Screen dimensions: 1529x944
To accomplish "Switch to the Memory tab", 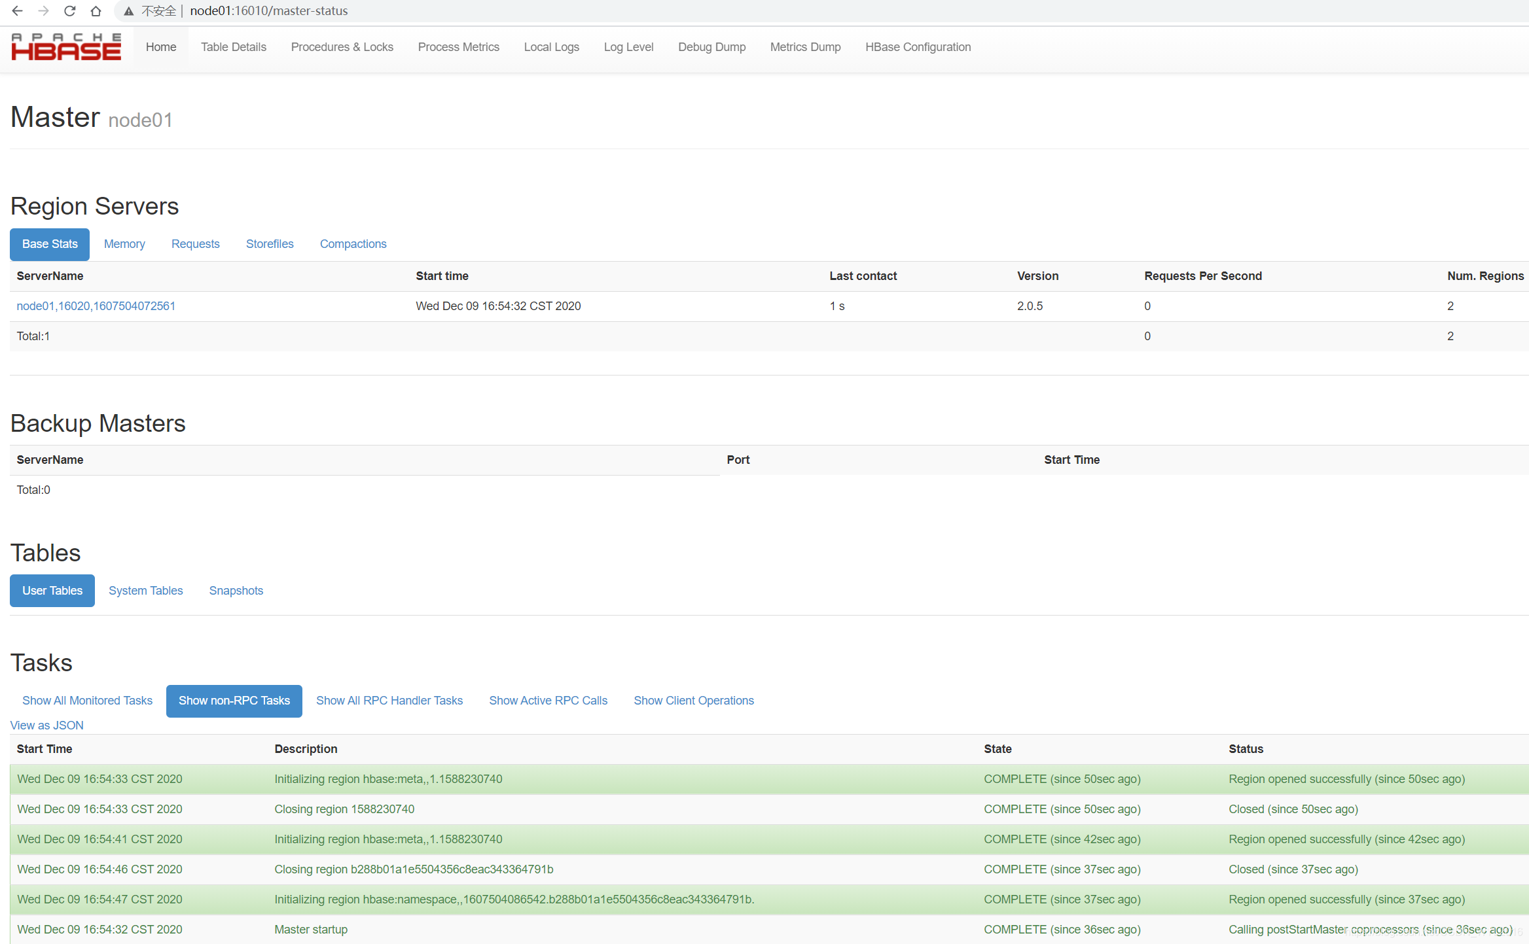I will (x=124, y=244).
